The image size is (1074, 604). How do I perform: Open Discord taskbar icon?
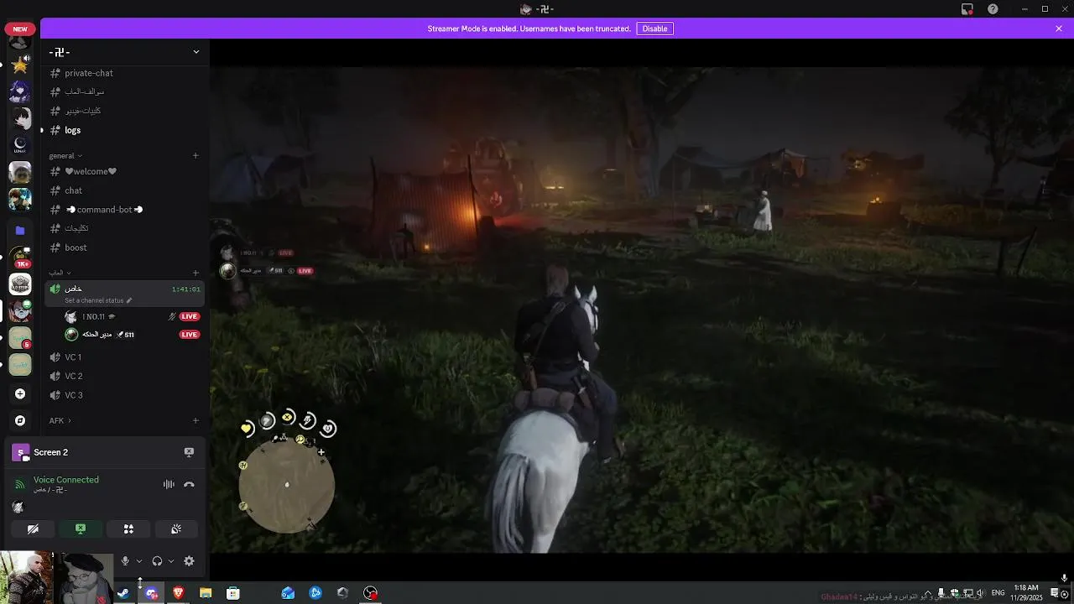click(x=151, y=593)
